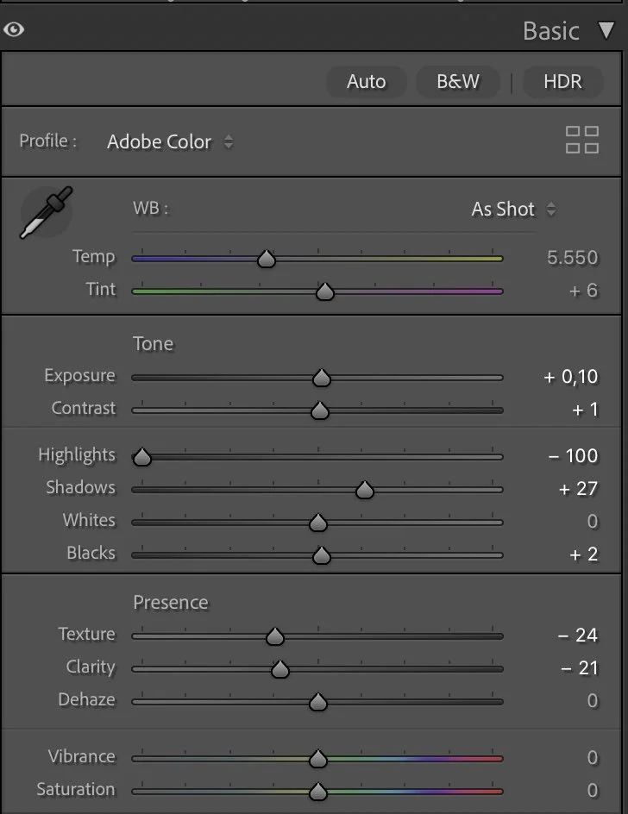Open the Adobe Color profile dropdown
Screen dimensions: 628x814
tap(170, 141)
